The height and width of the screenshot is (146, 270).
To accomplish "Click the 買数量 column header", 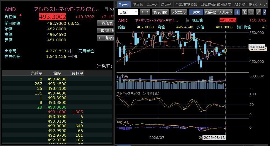I will pos(77,73).
